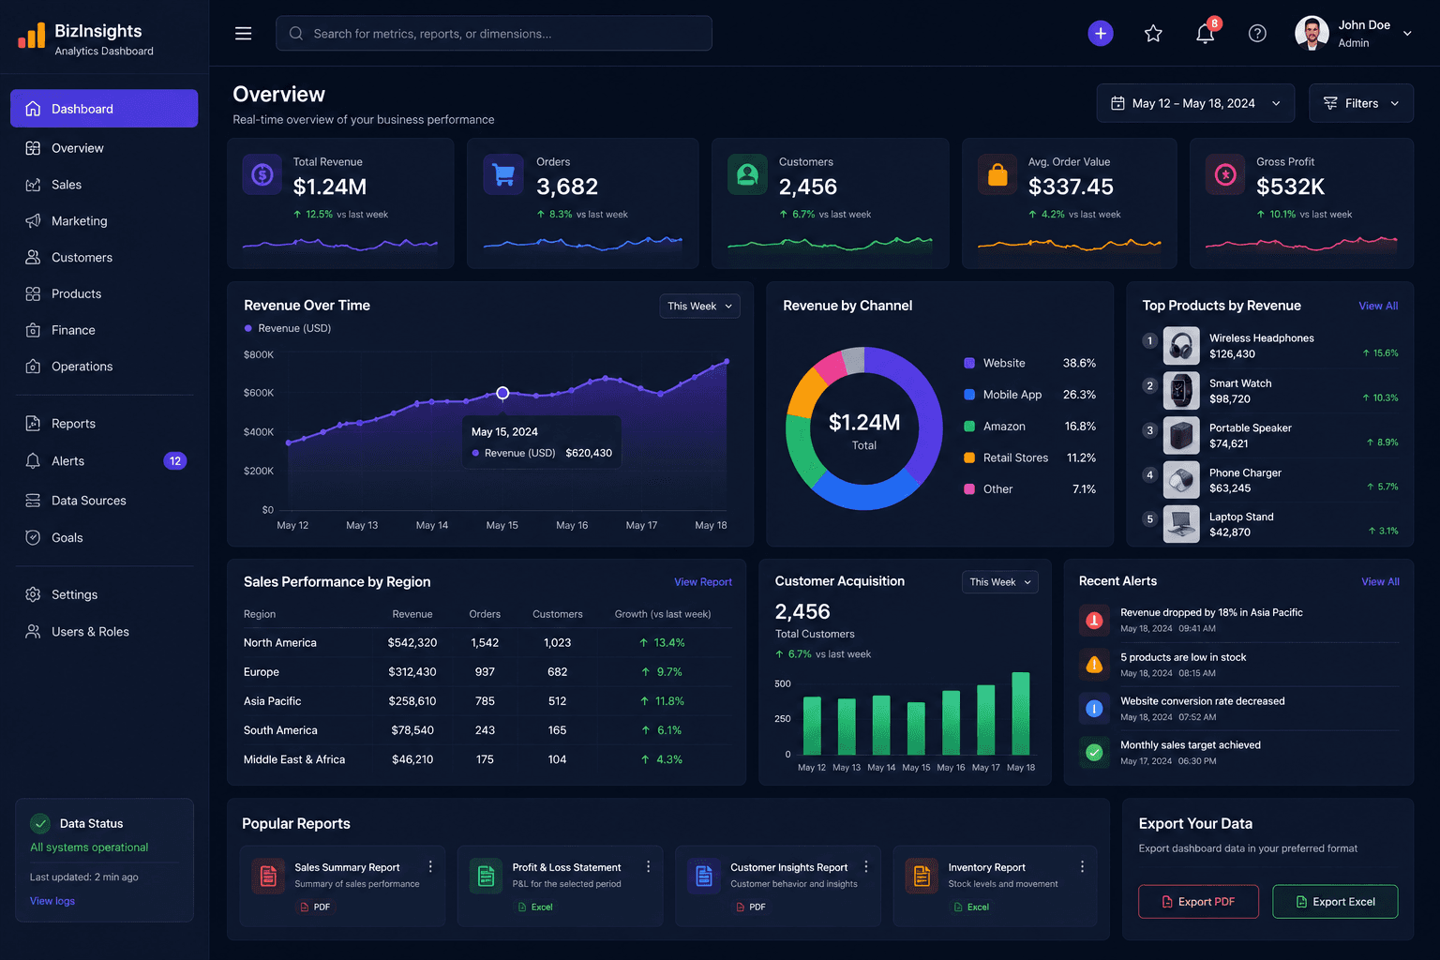Click the Export Excel button

click(x=1335, y=902)
